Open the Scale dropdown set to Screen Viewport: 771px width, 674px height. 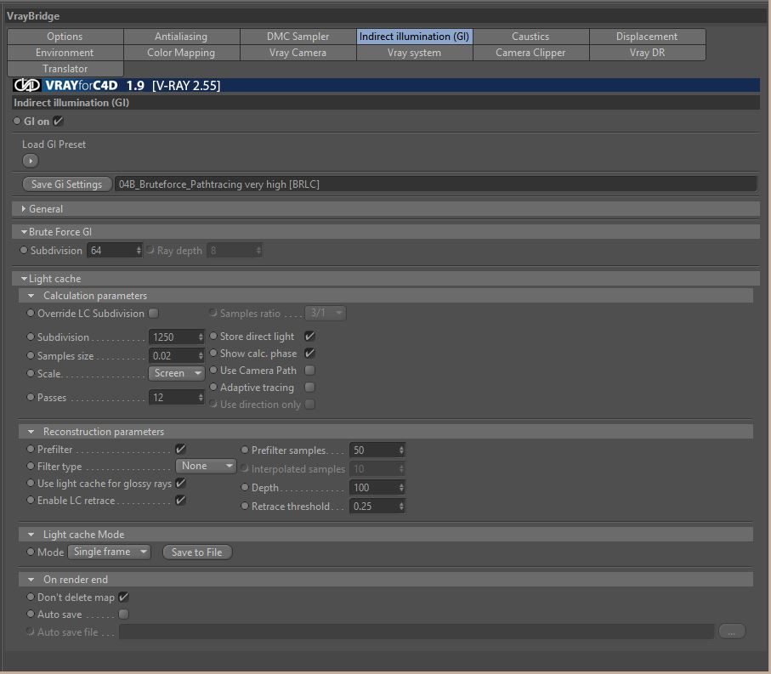[x=177, y=373]
